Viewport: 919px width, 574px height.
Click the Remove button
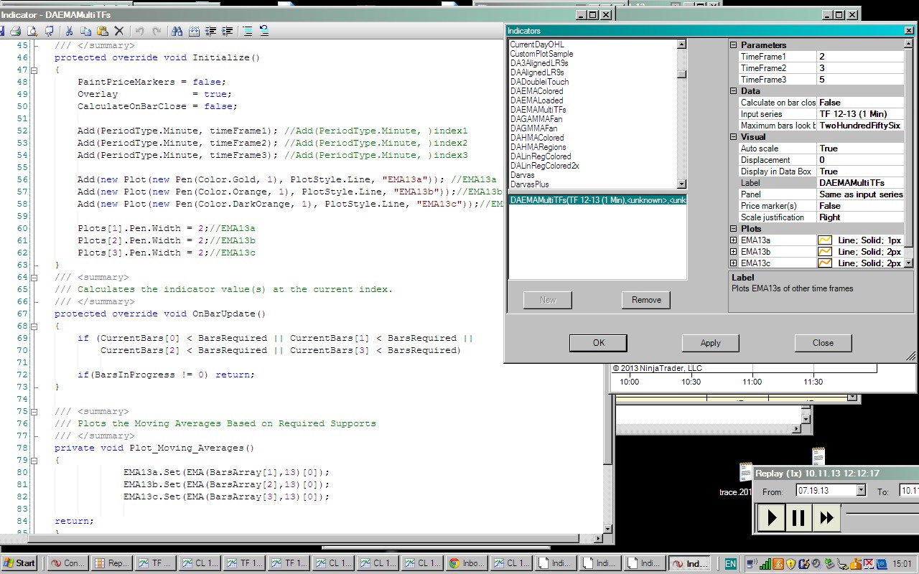coord(646,300)
